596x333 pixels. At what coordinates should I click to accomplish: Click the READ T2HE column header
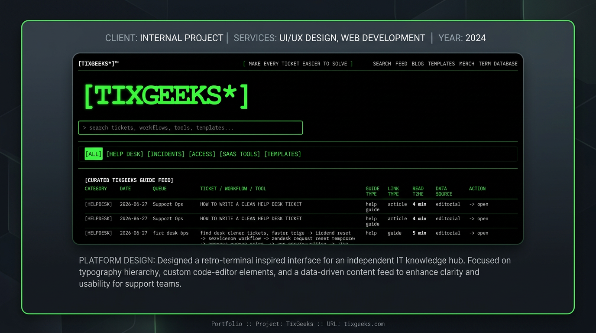point(418,191)
